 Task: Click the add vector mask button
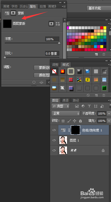(x=58, y=24)
